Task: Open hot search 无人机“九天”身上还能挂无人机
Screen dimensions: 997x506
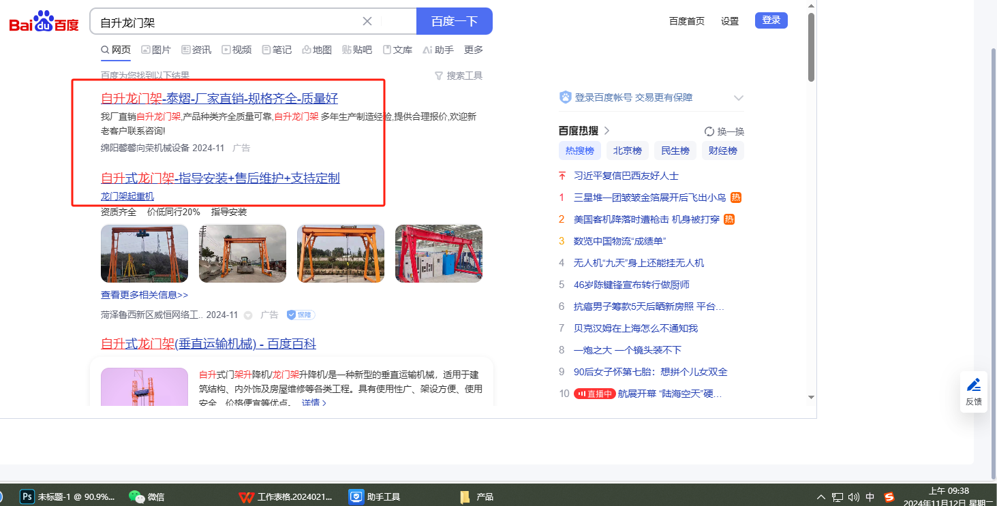Action: tap(639, 263)
